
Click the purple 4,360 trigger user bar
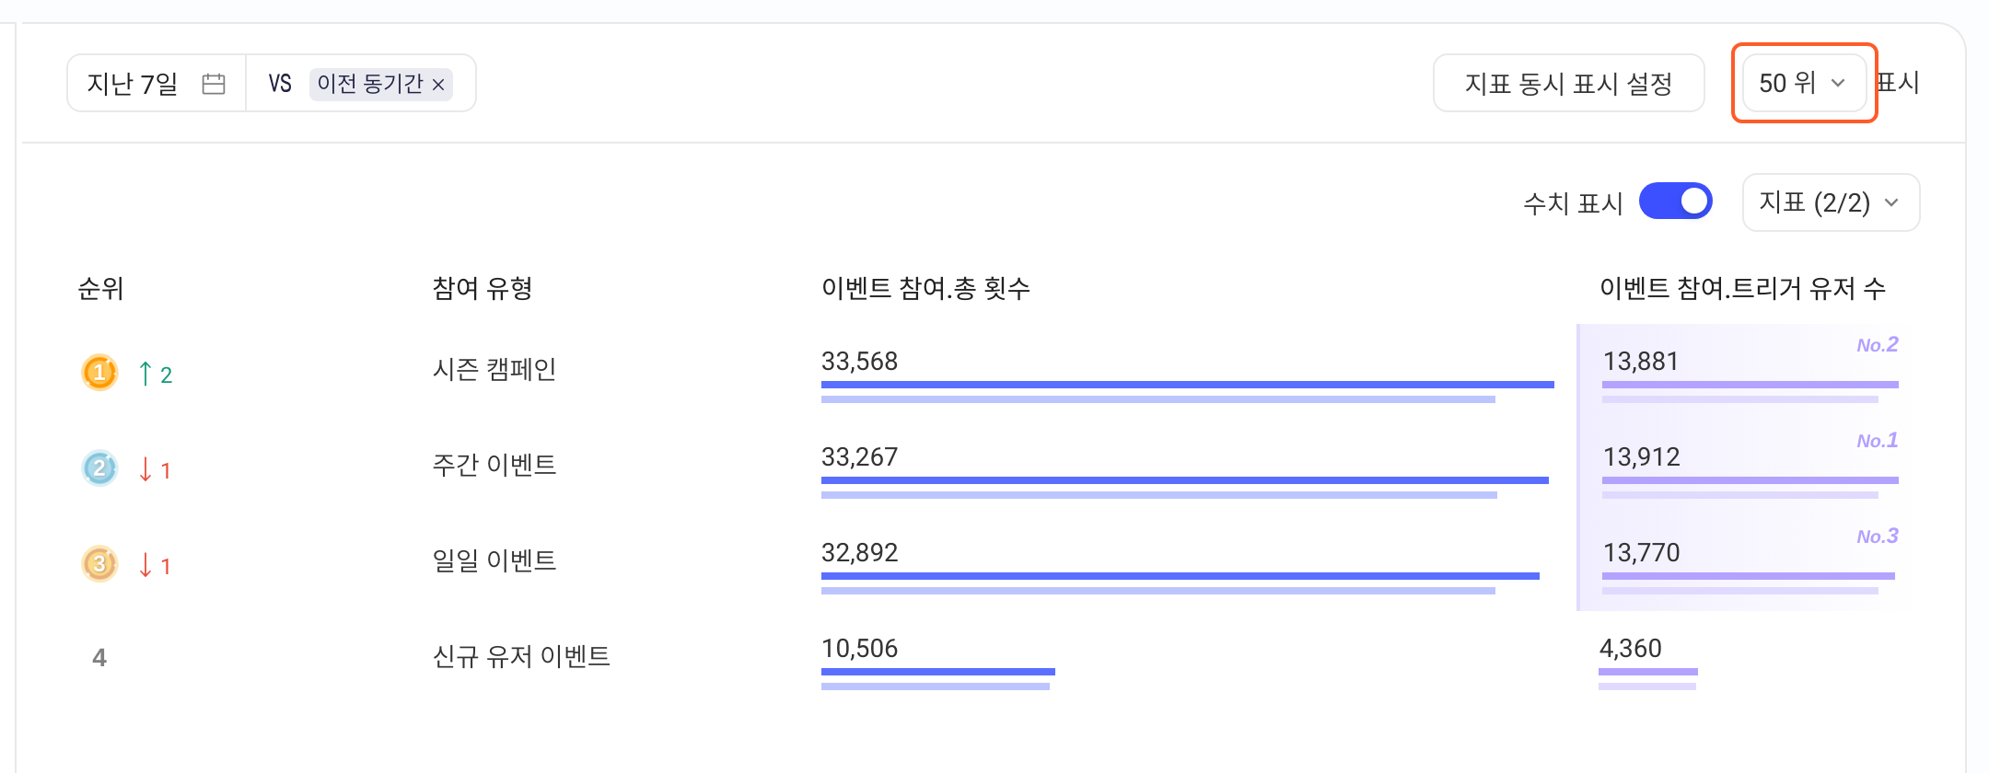click(x=1648, y=672)
